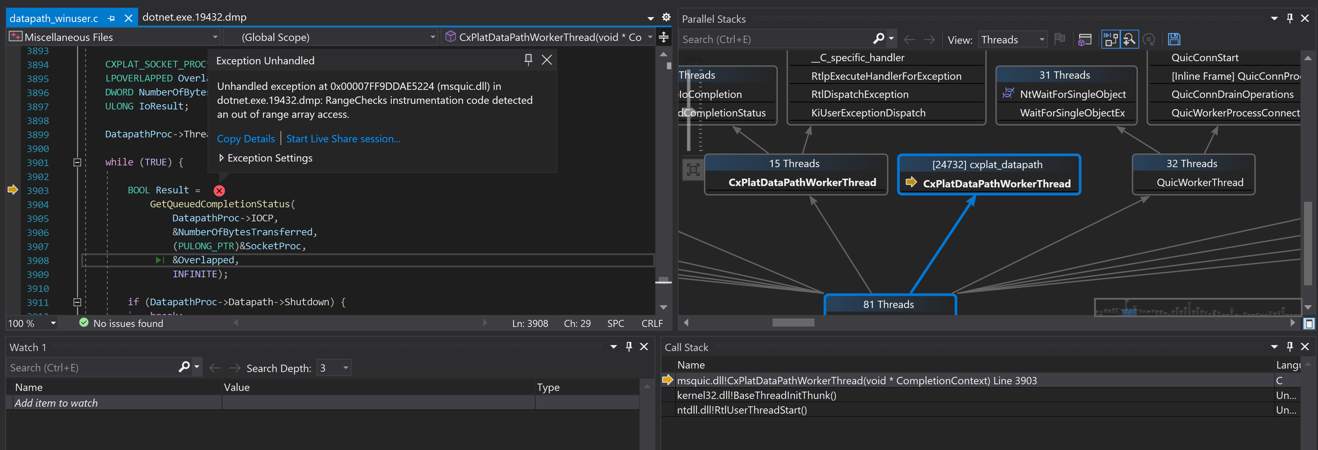Save the Parallel Stacks diagram as image
This screenshot has height=450, width=1318.
click(x=1174, y=40)
